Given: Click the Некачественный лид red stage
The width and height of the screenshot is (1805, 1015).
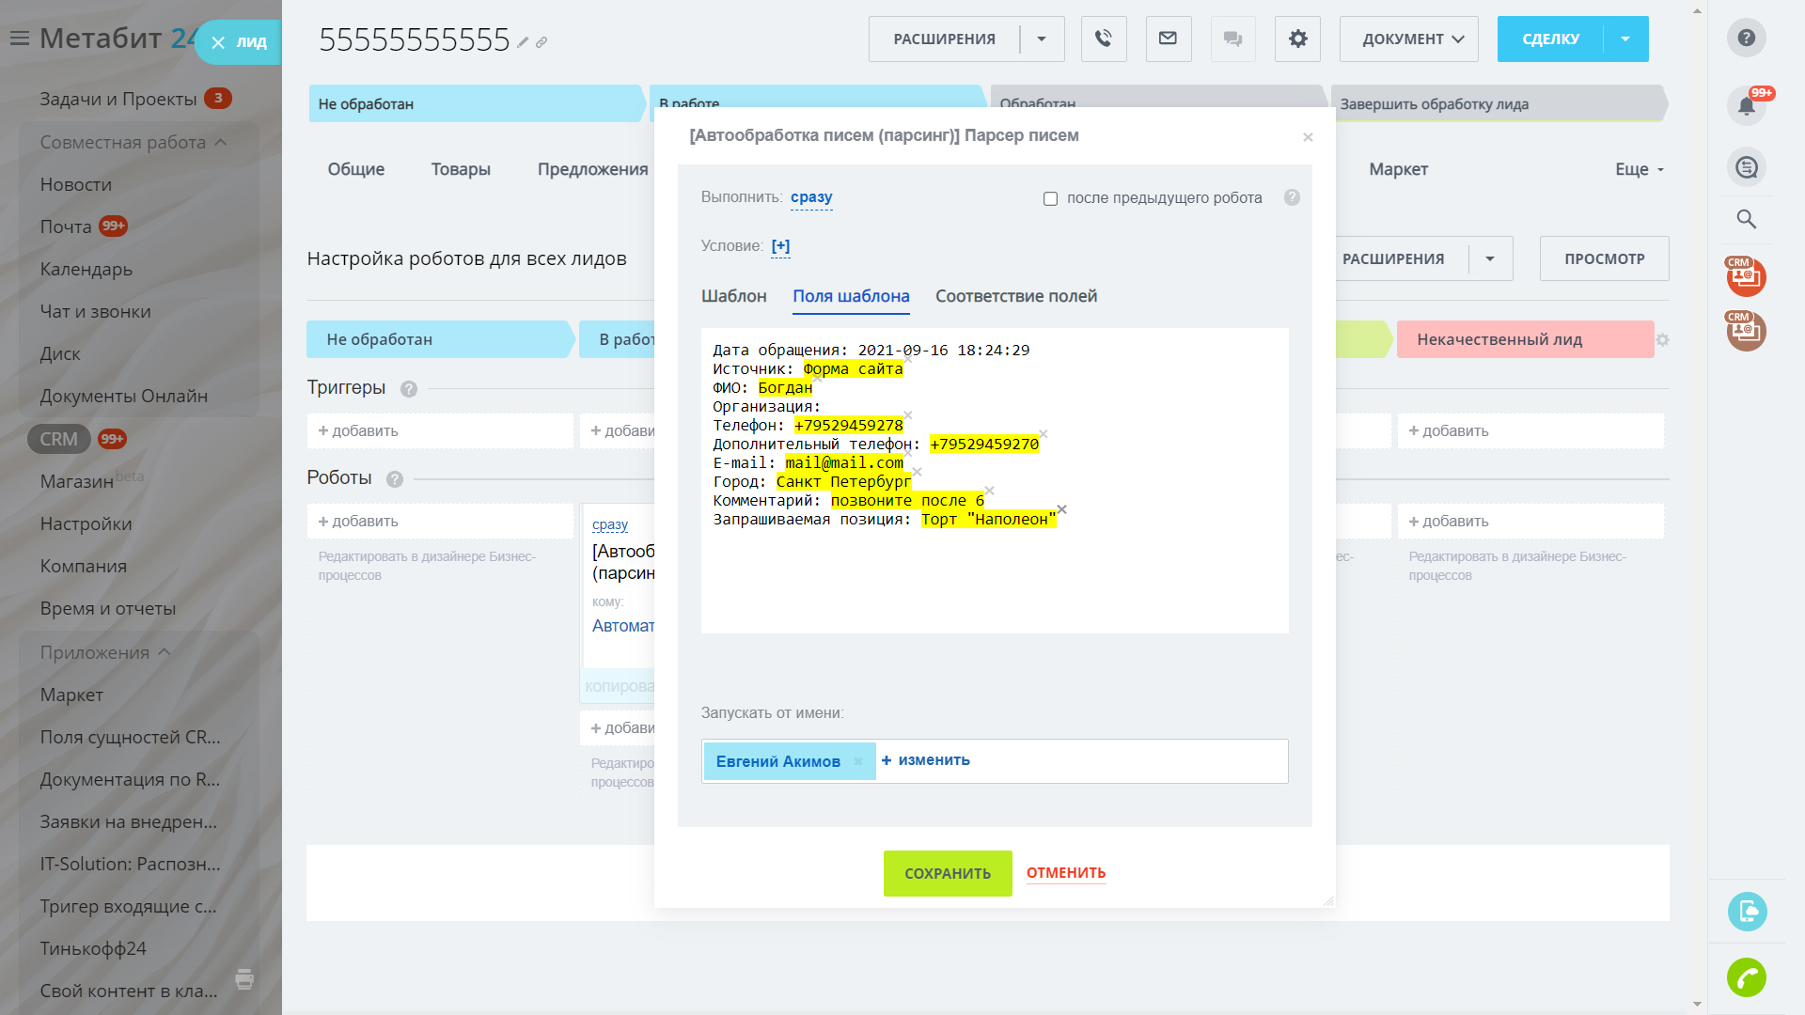Looking at the screenshot, I should pos(1523,339).
